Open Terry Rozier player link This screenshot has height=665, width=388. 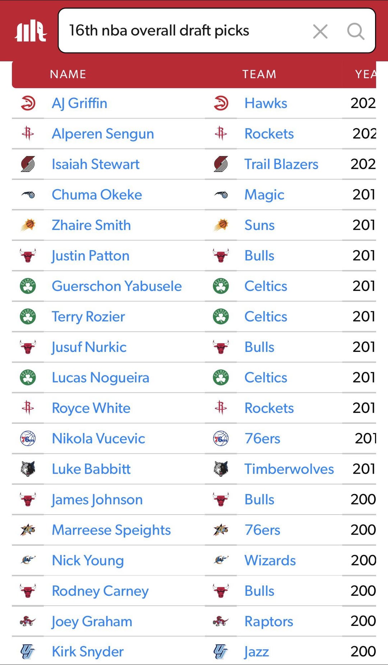pos(88,317)
